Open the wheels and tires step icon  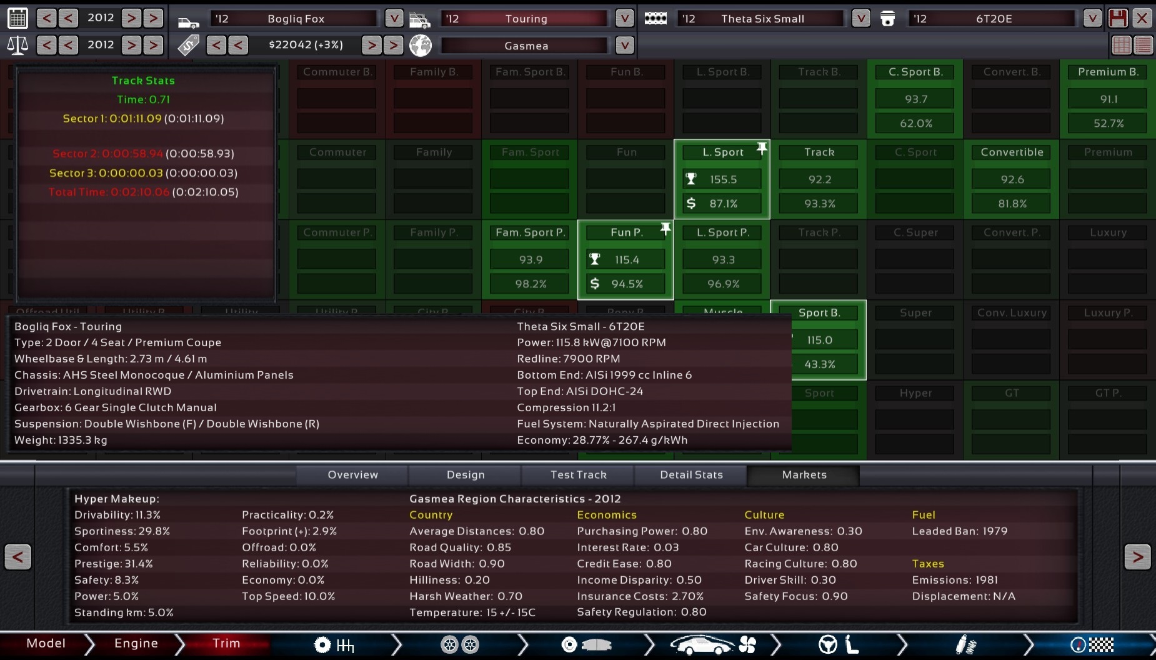click(460, 645)
